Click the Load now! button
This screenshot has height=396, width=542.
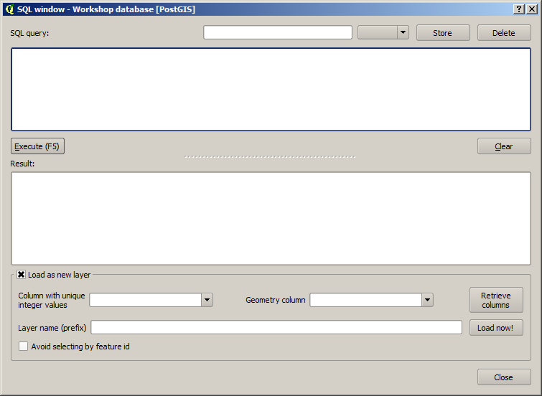[496, 328]
